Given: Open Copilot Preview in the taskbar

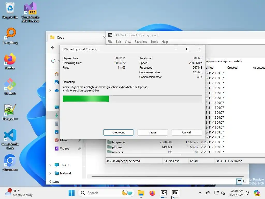Looking at the screenshot, I should [x=257, y=193].
